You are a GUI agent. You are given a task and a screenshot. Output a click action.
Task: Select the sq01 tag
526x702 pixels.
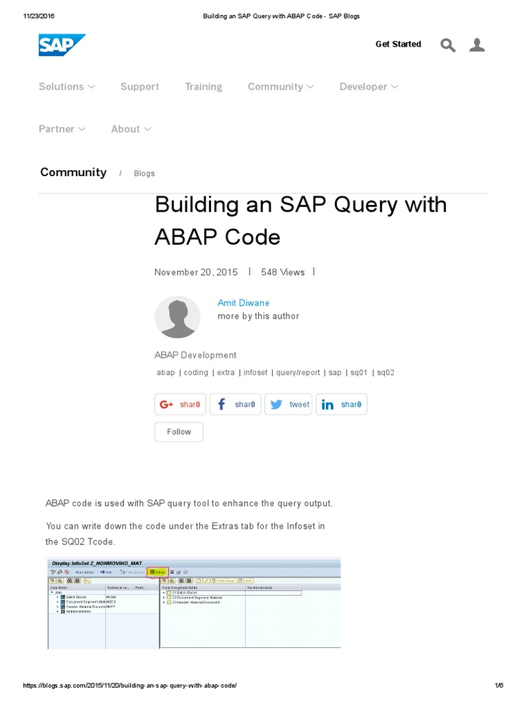coord(359,372)
